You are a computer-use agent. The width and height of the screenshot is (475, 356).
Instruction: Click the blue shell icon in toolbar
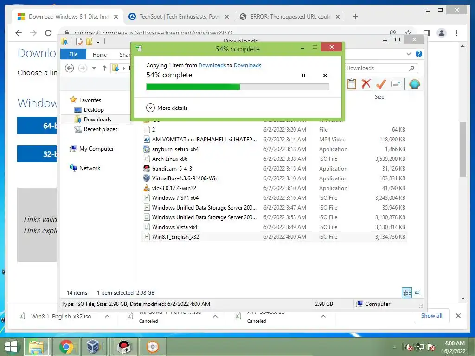pyautogui.click(x=414, y=84)
